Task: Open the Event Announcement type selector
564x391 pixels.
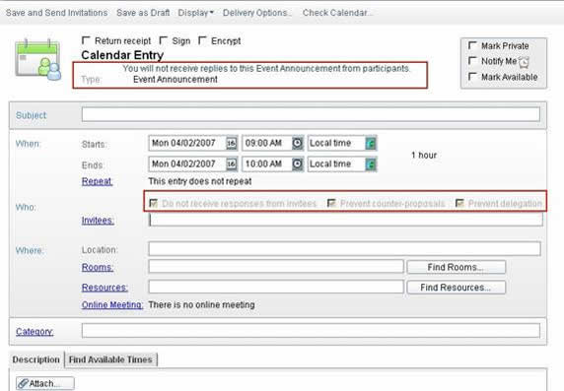Action: pos(176,80)
